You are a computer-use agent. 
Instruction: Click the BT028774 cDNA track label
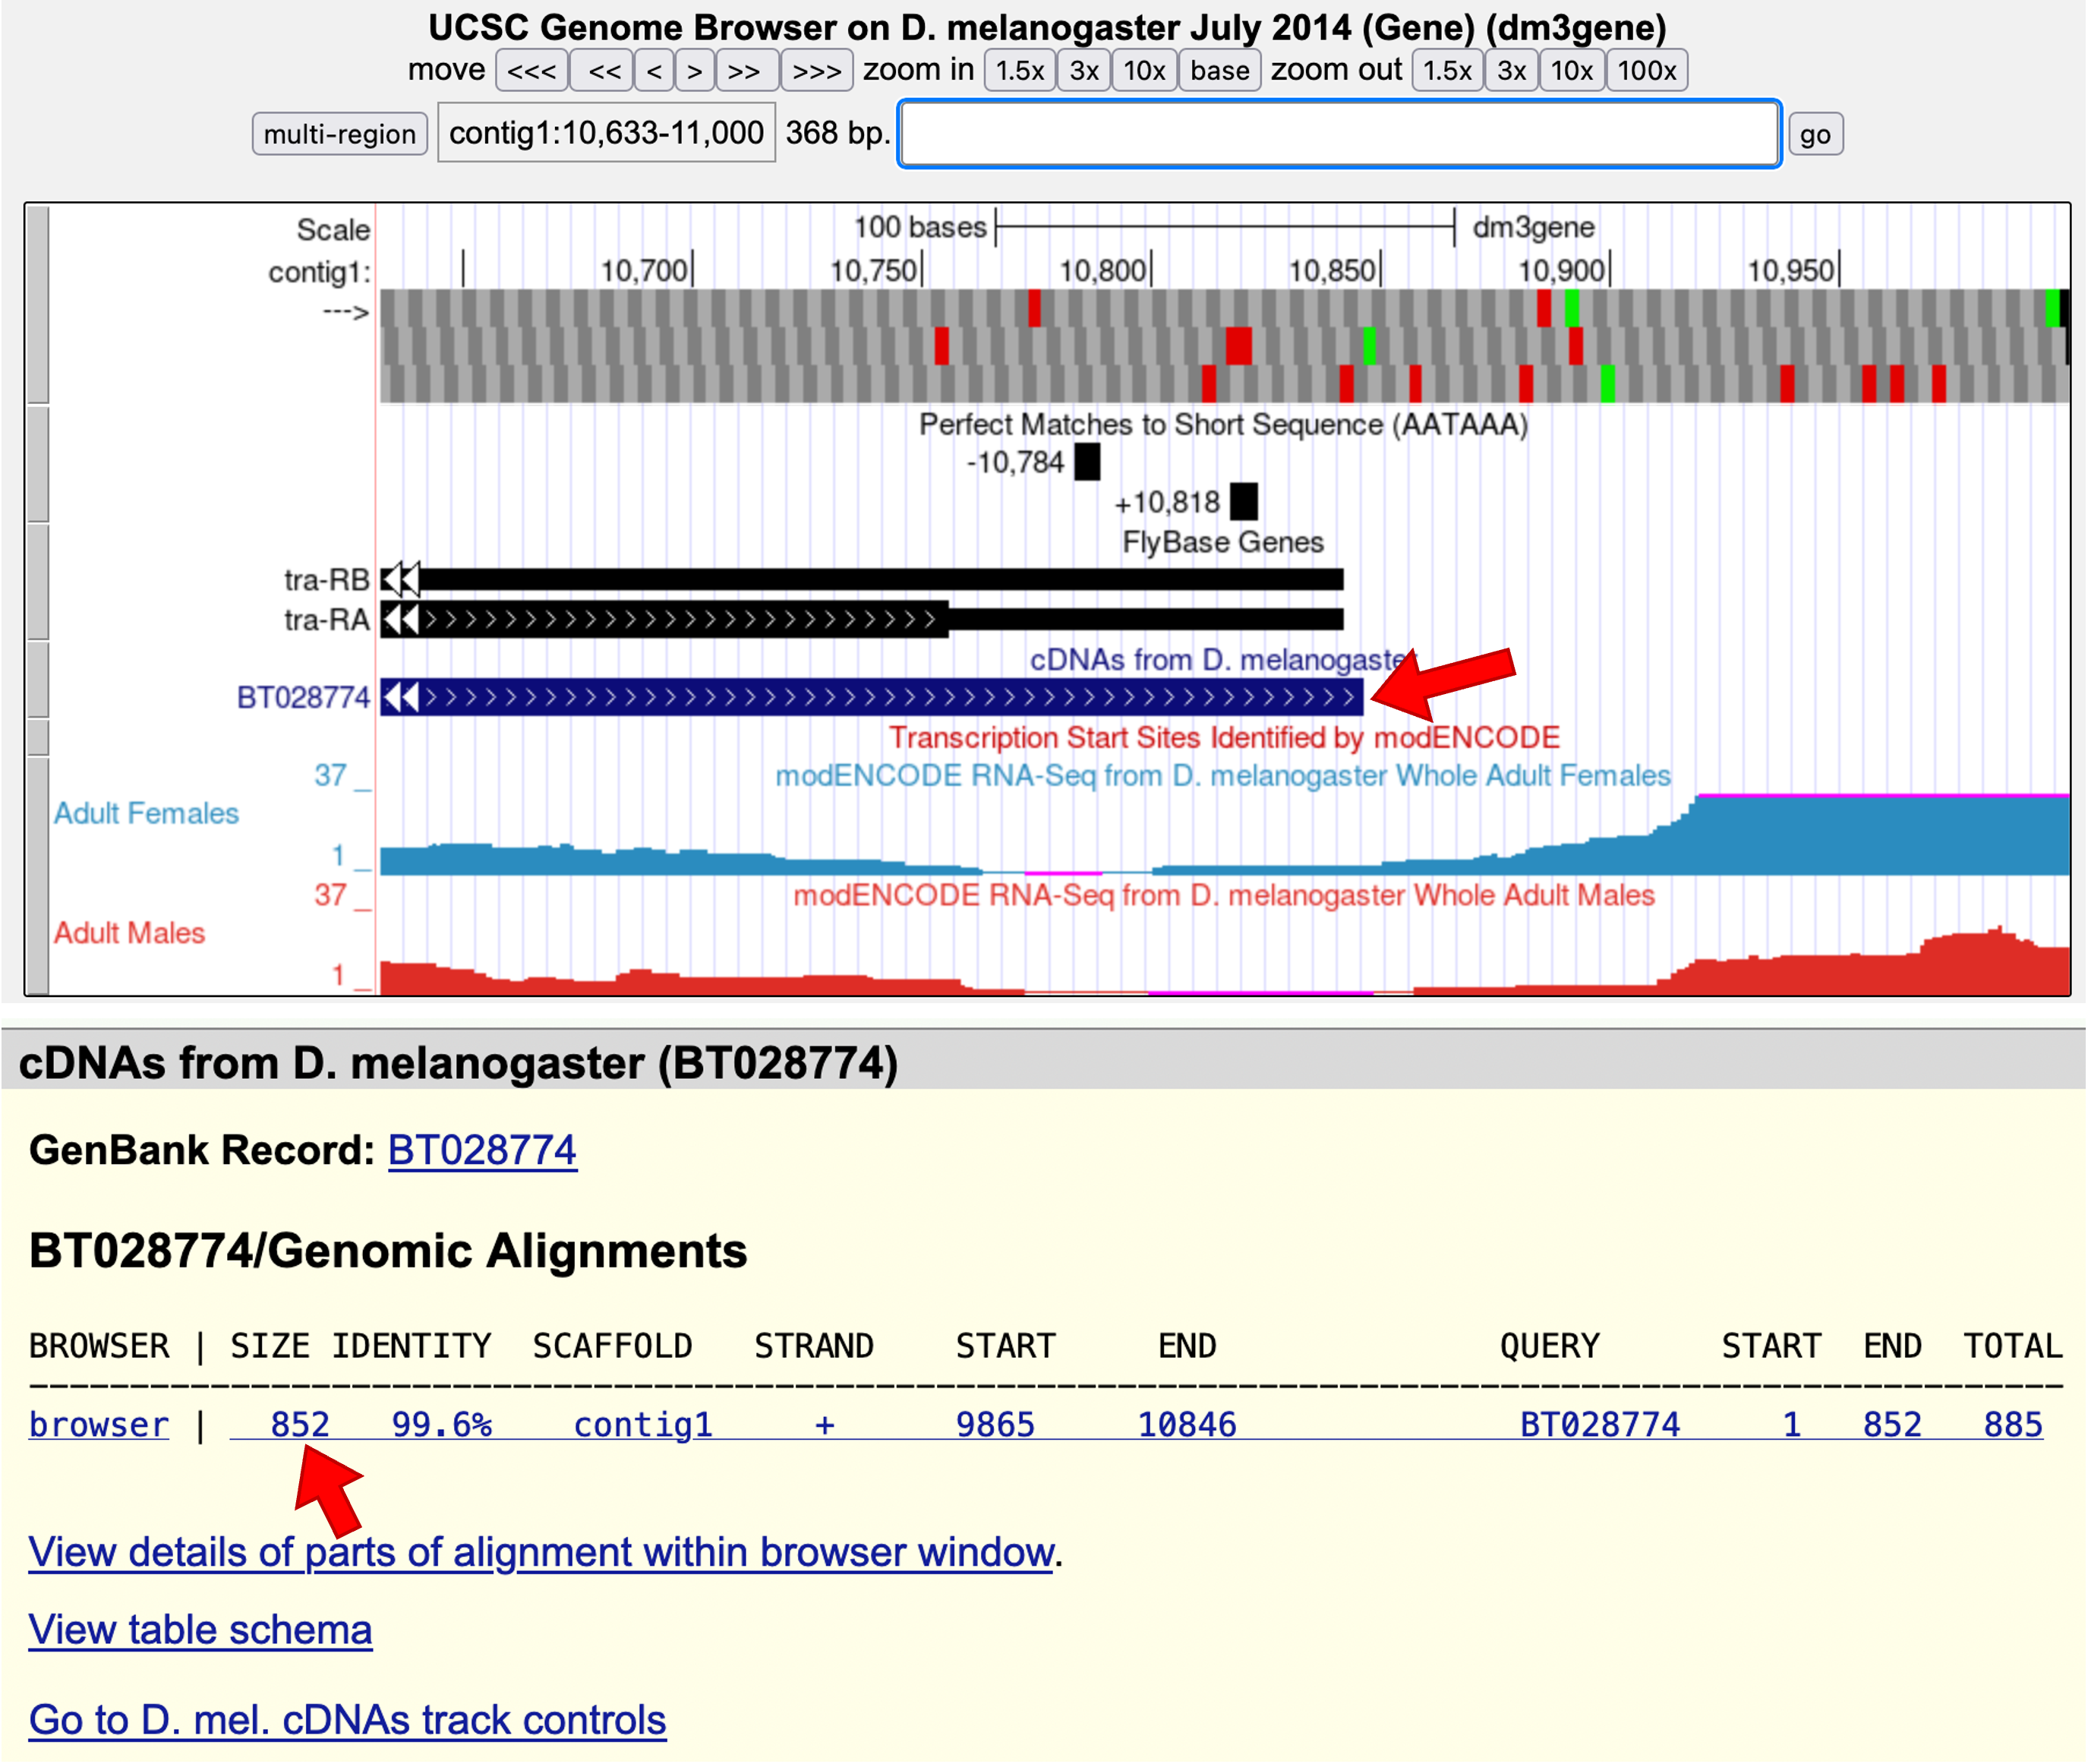(303, 697)
